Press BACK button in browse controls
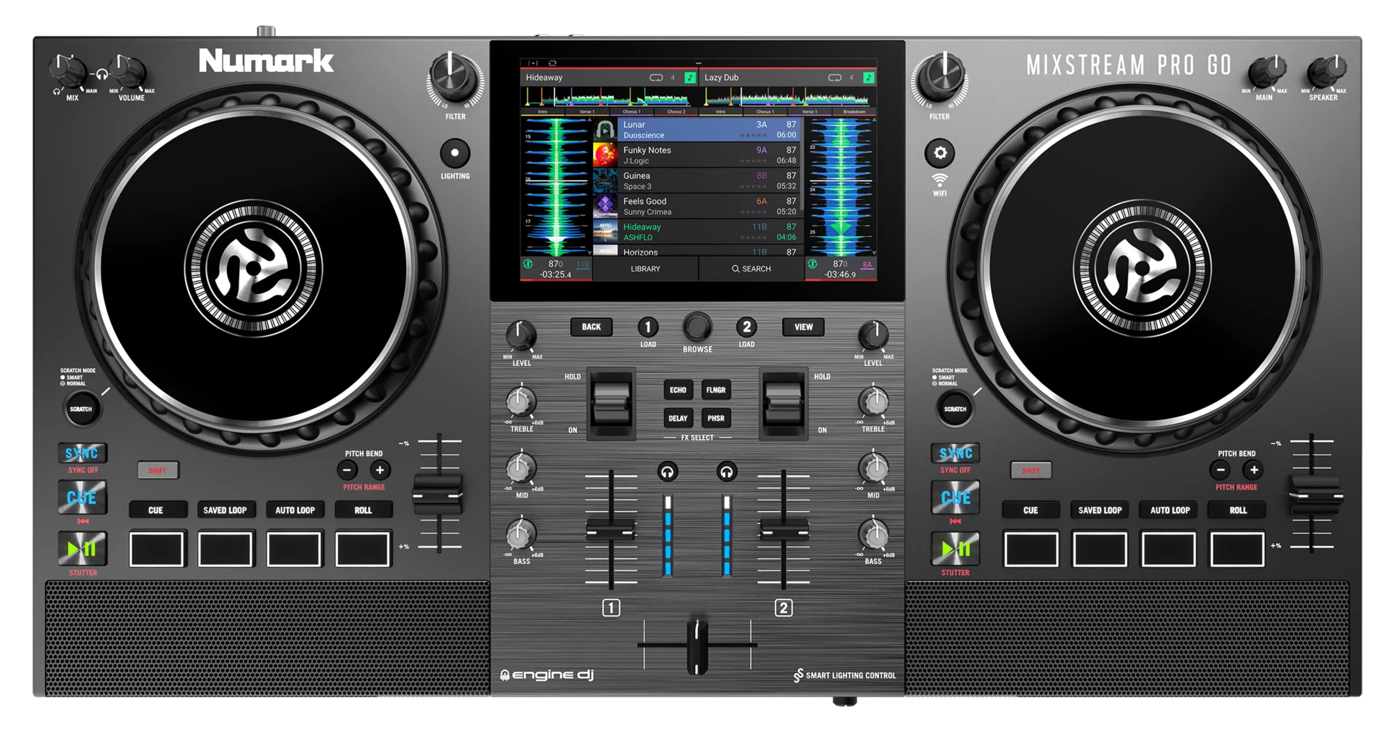1394x731 pixels. pyautogui.click(x=587, y=327)
